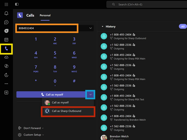This screenshot has height=140, width=187.
Task: Open 808-493-2404 Transferred by Brendon Welch entry
Action: pos(142,118)
